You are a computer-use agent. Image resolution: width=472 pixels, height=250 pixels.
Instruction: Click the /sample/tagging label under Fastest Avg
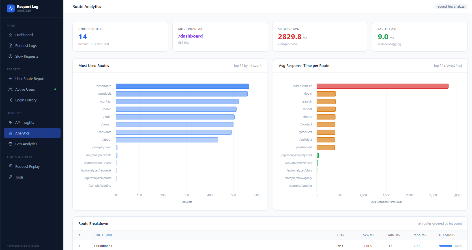[389, 44]
